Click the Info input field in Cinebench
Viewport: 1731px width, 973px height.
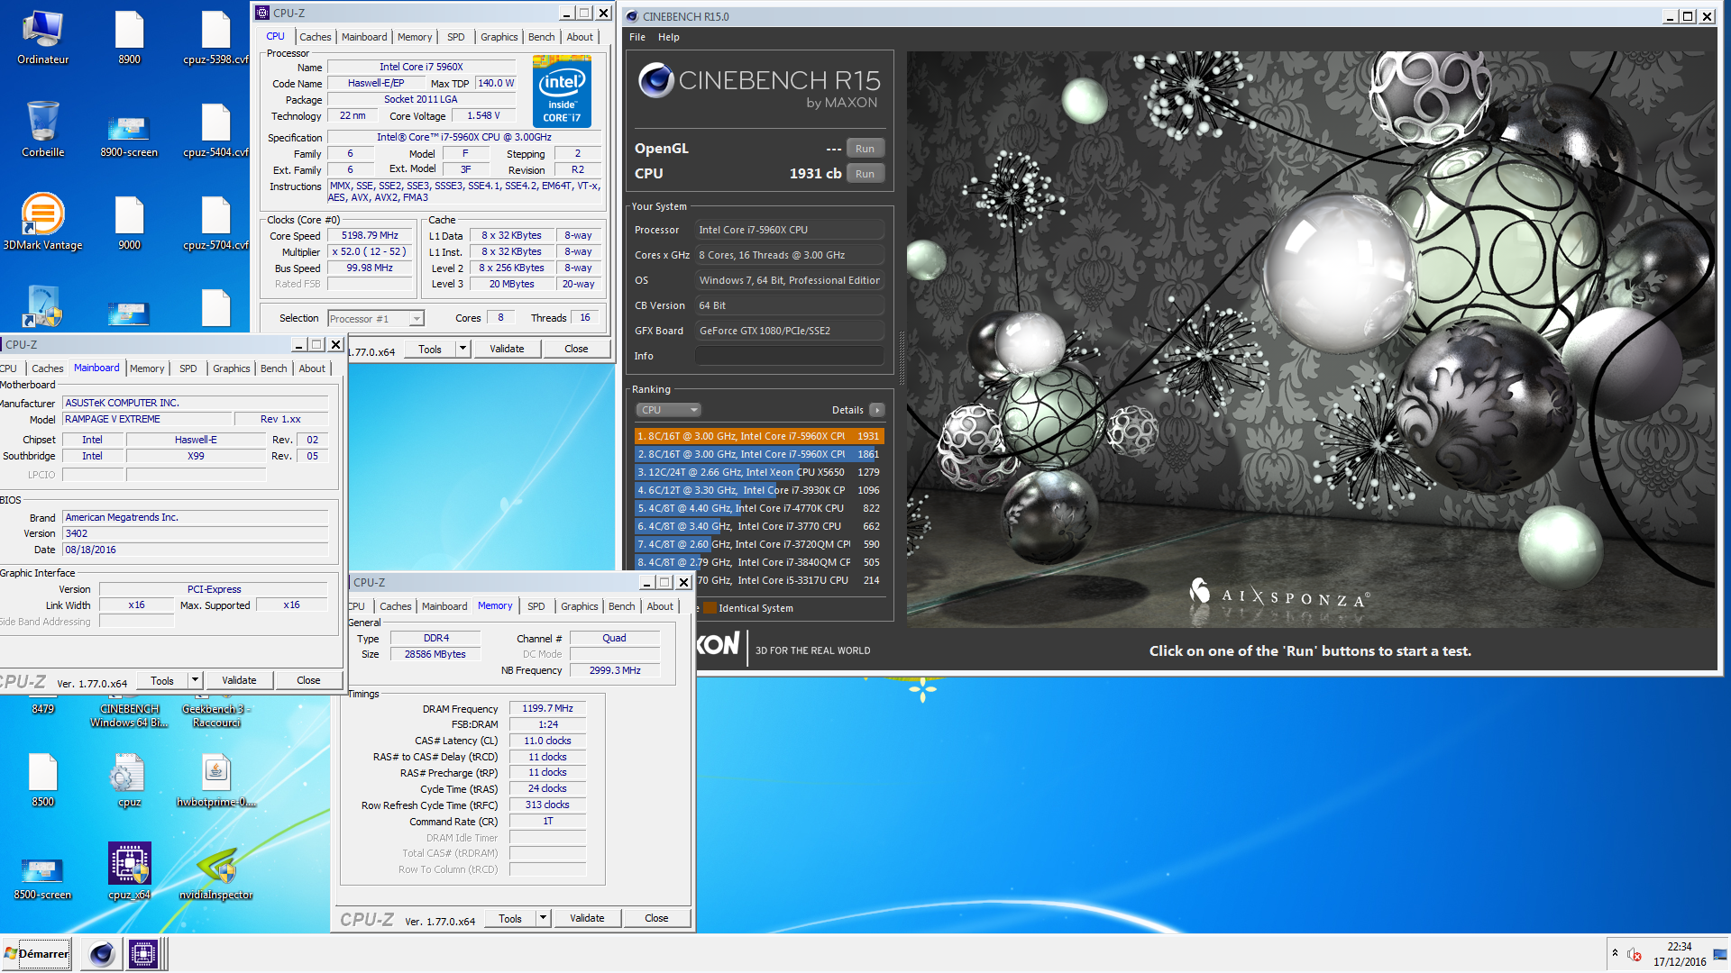pos(789,356)
